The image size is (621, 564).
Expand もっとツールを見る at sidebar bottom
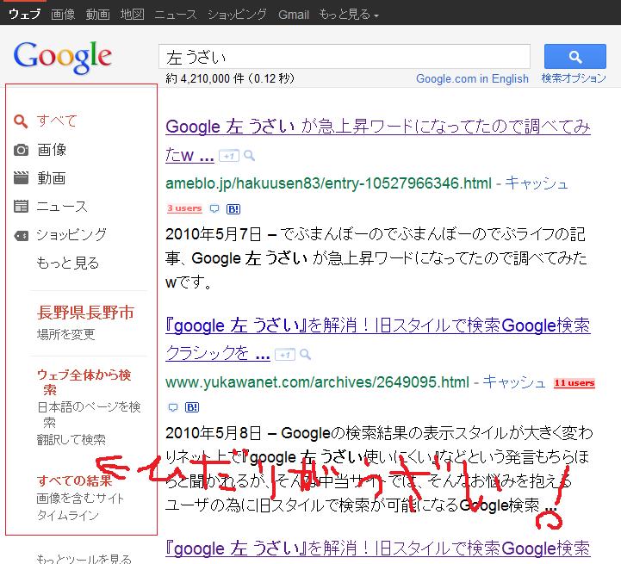pyautogui.click(x=84, y=559)
